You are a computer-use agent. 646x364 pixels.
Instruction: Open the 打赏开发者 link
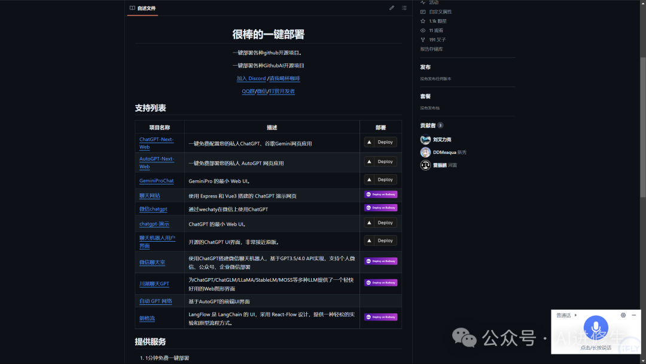[x=282, y=91]
